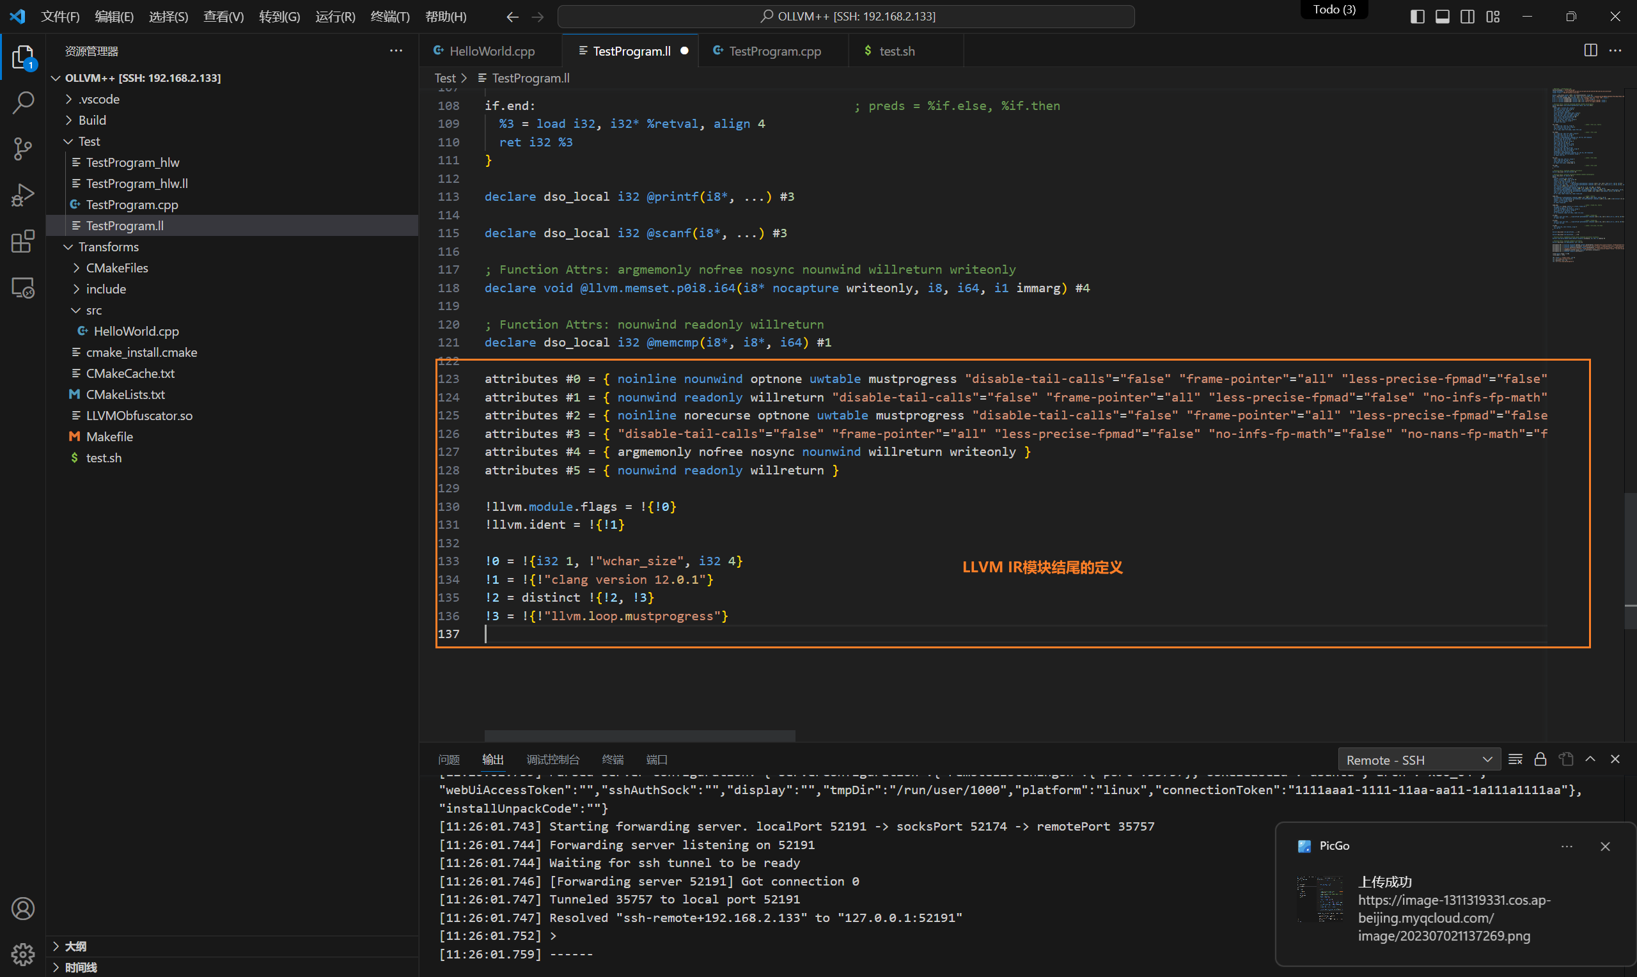Open the 编辑(E) menu
This screenshot has width=1637, height=977.
[114, 17]
